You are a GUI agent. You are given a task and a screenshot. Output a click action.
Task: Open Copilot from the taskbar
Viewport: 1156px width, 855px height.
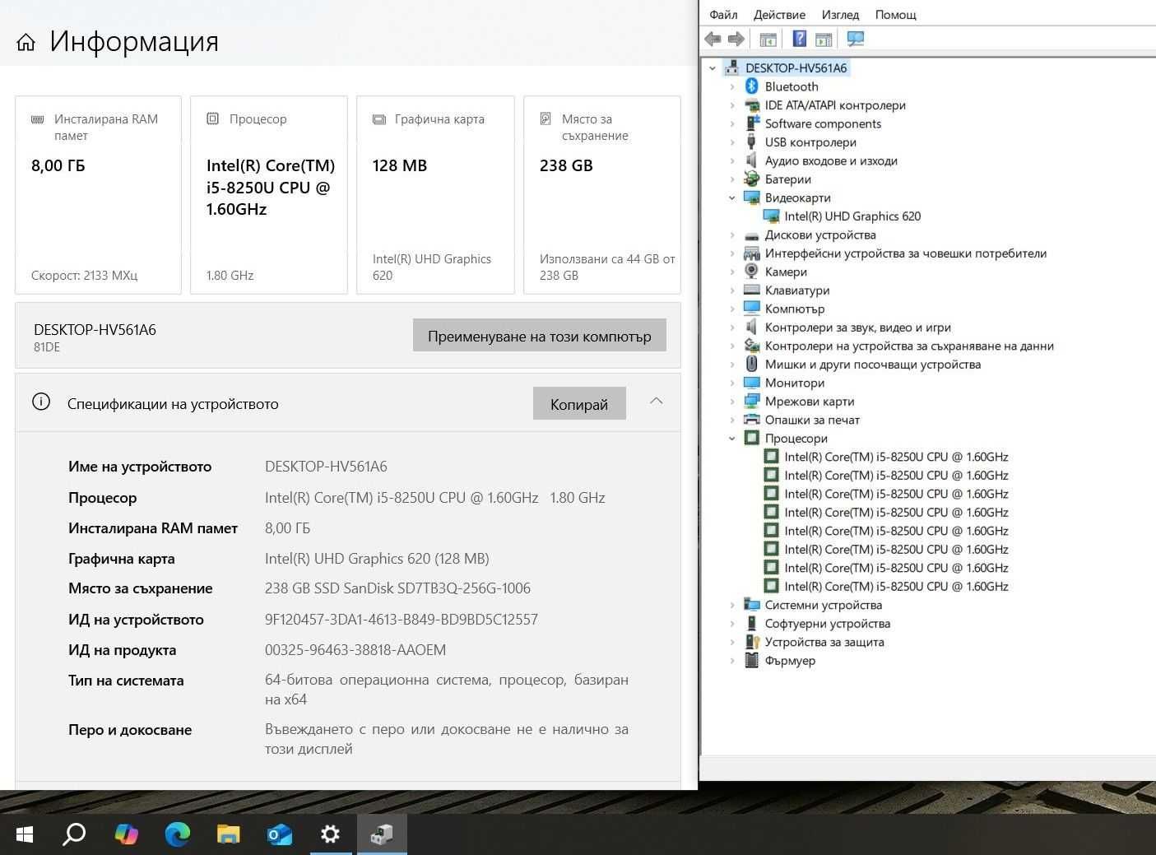coord(126,834)
